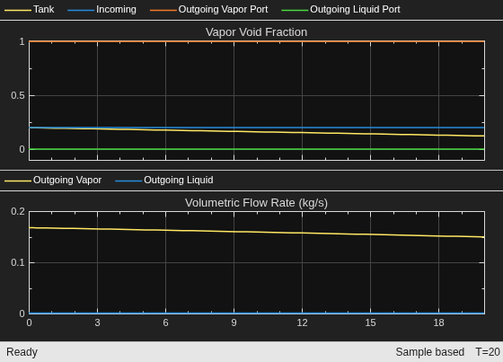
Task: Click the Sample based status label
Action: click(430, 352)
